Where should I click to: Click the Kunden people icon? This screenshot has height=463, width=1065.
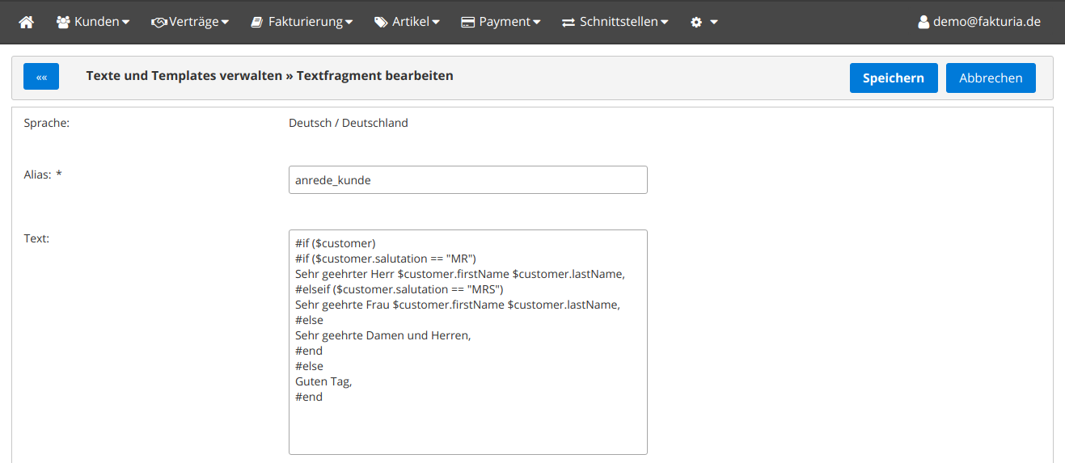coord(63,22)
